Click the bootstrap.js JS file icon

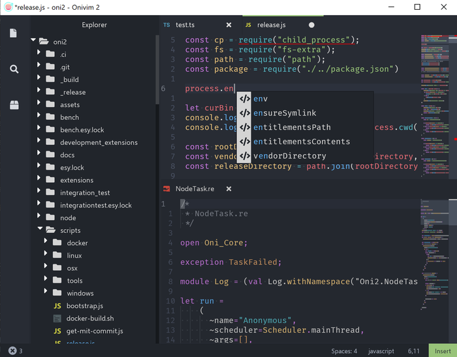[x=57, y=306]
